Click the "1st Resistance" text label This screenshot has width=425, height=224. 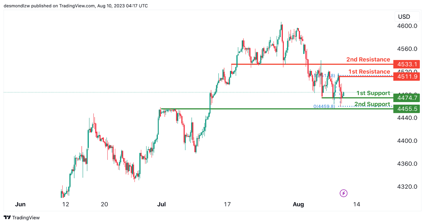coord(369,72)
